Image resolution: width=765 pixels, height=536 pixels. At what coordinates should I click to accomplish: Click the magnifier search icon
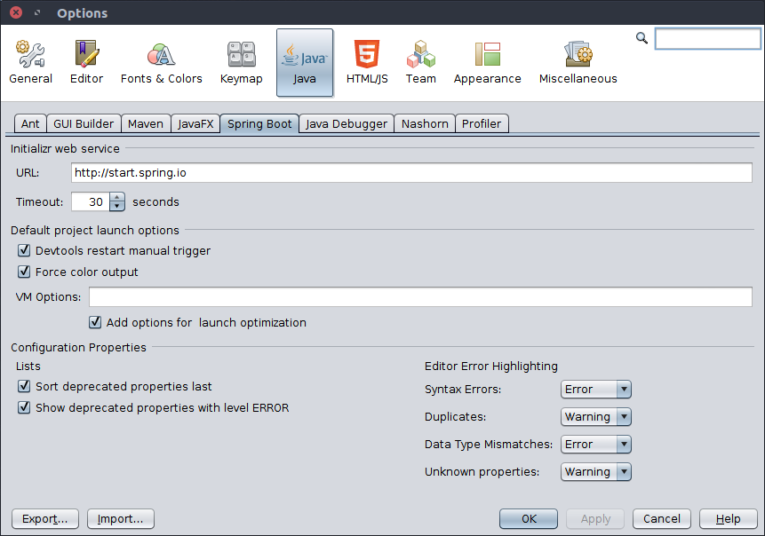click(641, 37)
